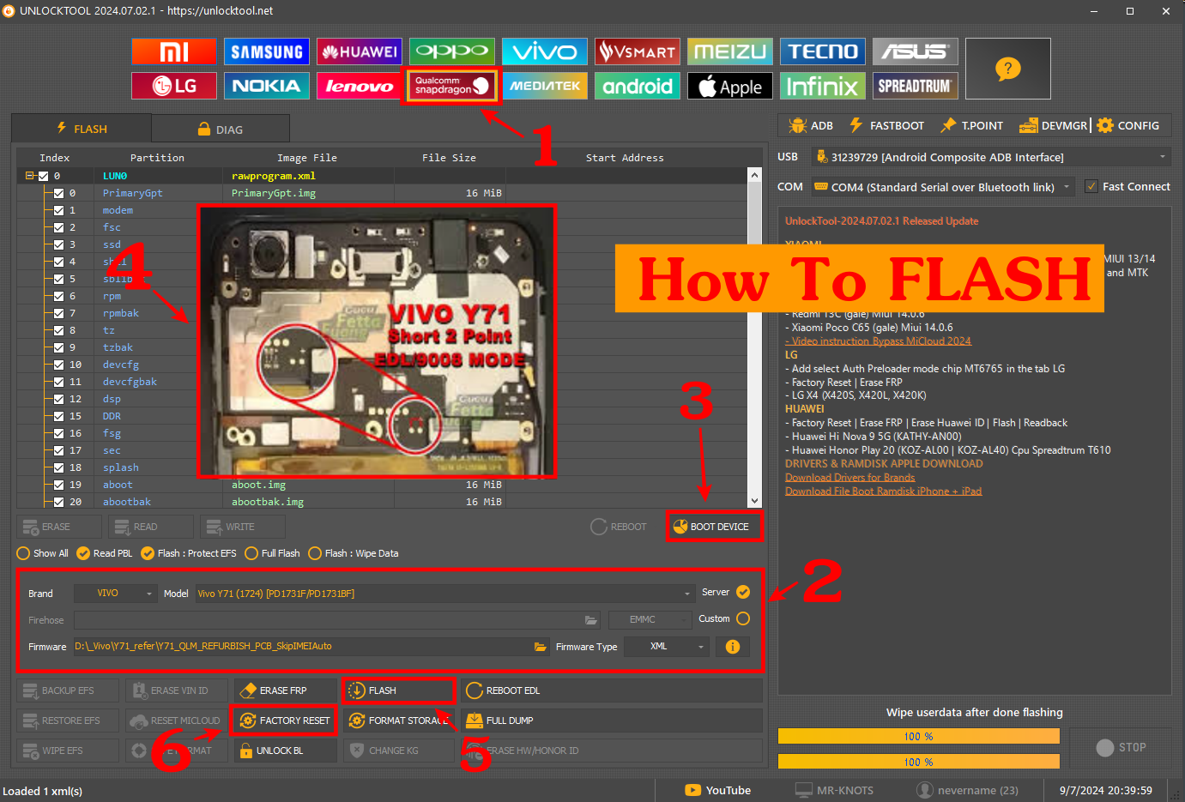Select the Tecno brand icon
Screen dimensions: 1185x802
[x=822, y=51]
